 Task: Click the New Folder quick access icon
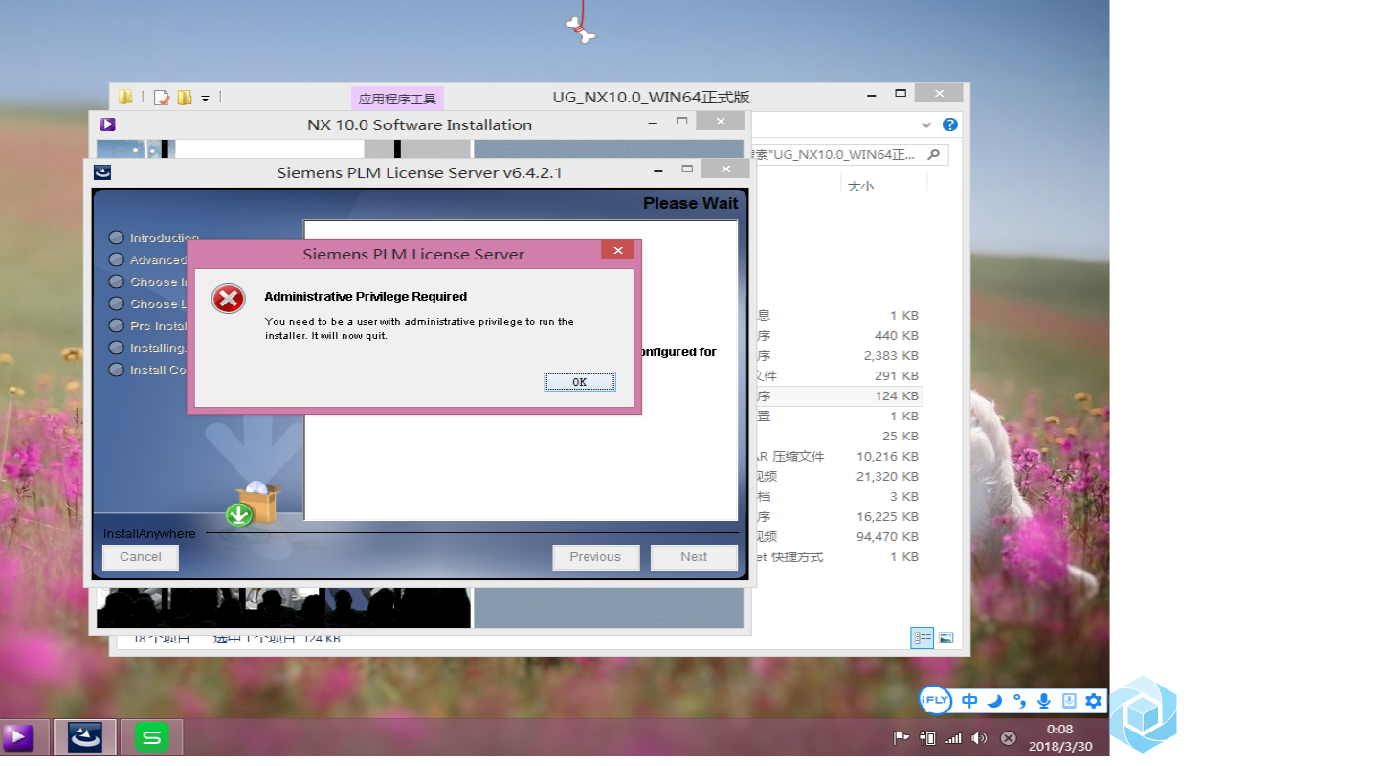tap(184, 97)
